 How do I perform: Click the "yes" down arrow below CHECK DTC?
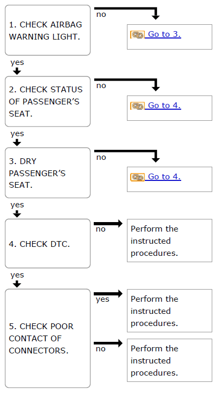tap(17, 284)
